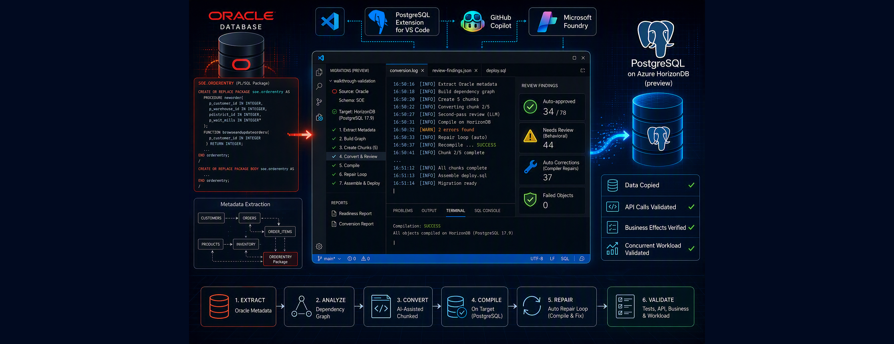
Task: Click the database check icon in 4. COMPILE step
Action: click(x=457, y=306)
